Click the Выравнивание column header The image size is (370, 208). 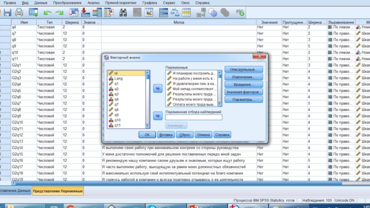point(341,22)
